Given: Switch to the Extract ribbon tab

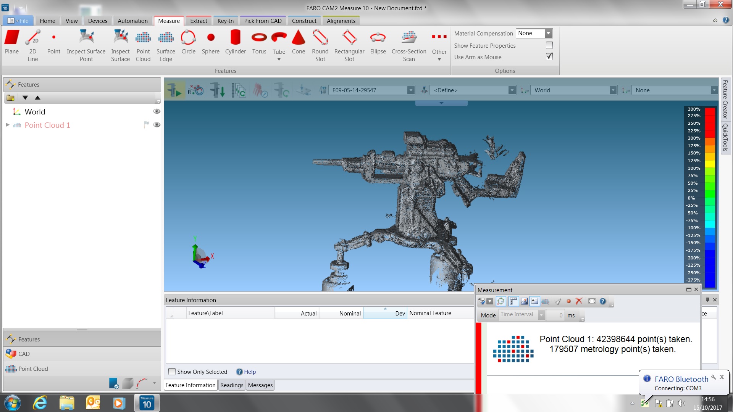Looking at the screenshot, I should click(x=199, y=21).
